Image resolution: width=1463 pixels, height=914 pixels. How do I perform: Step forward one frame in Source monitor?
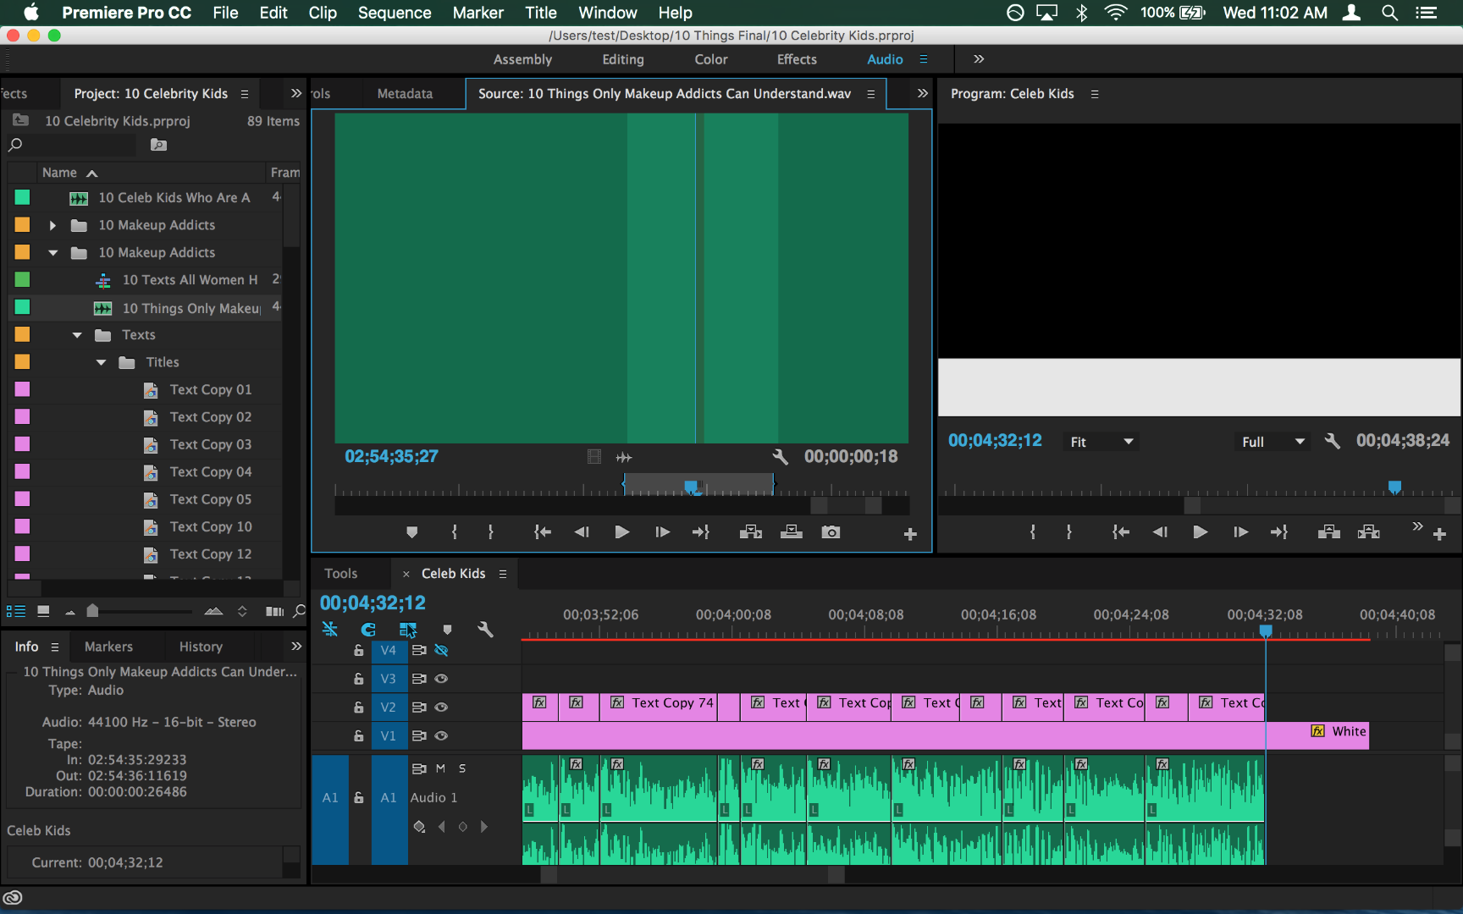[x=662, y=532]
